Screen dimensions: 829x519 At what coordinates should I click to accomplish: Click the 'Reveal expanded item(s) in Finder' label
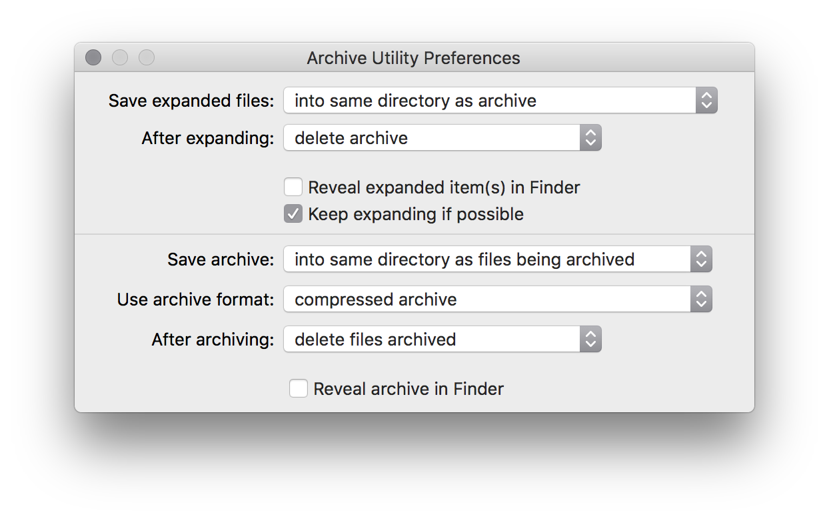click(x=444, y=187)
